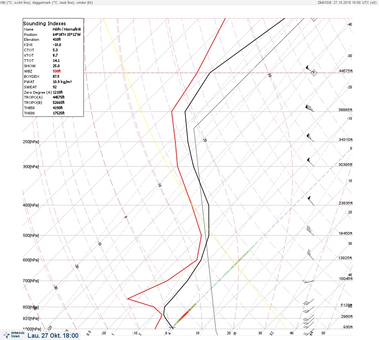
Task: Select the red WBZ value in the indexes table
Action: tap(57, 71)
